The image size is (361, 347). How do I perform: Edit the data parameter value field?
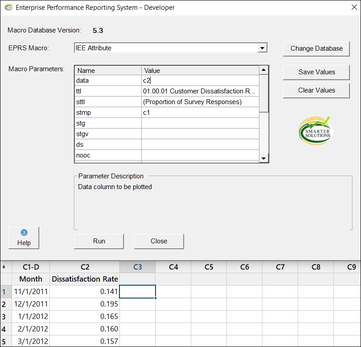point(200,81)
